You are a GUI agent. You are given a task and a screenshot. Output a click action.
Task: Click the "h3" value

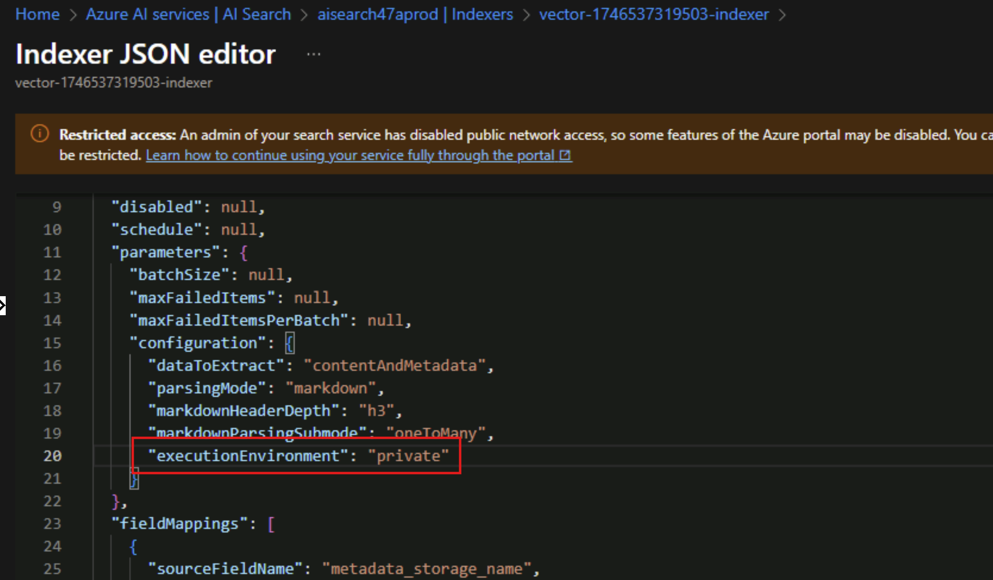point(376,411)
